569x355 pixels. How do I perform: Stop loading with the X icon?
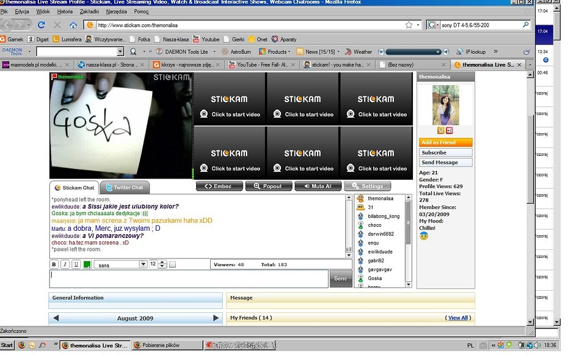pos(57,25)
